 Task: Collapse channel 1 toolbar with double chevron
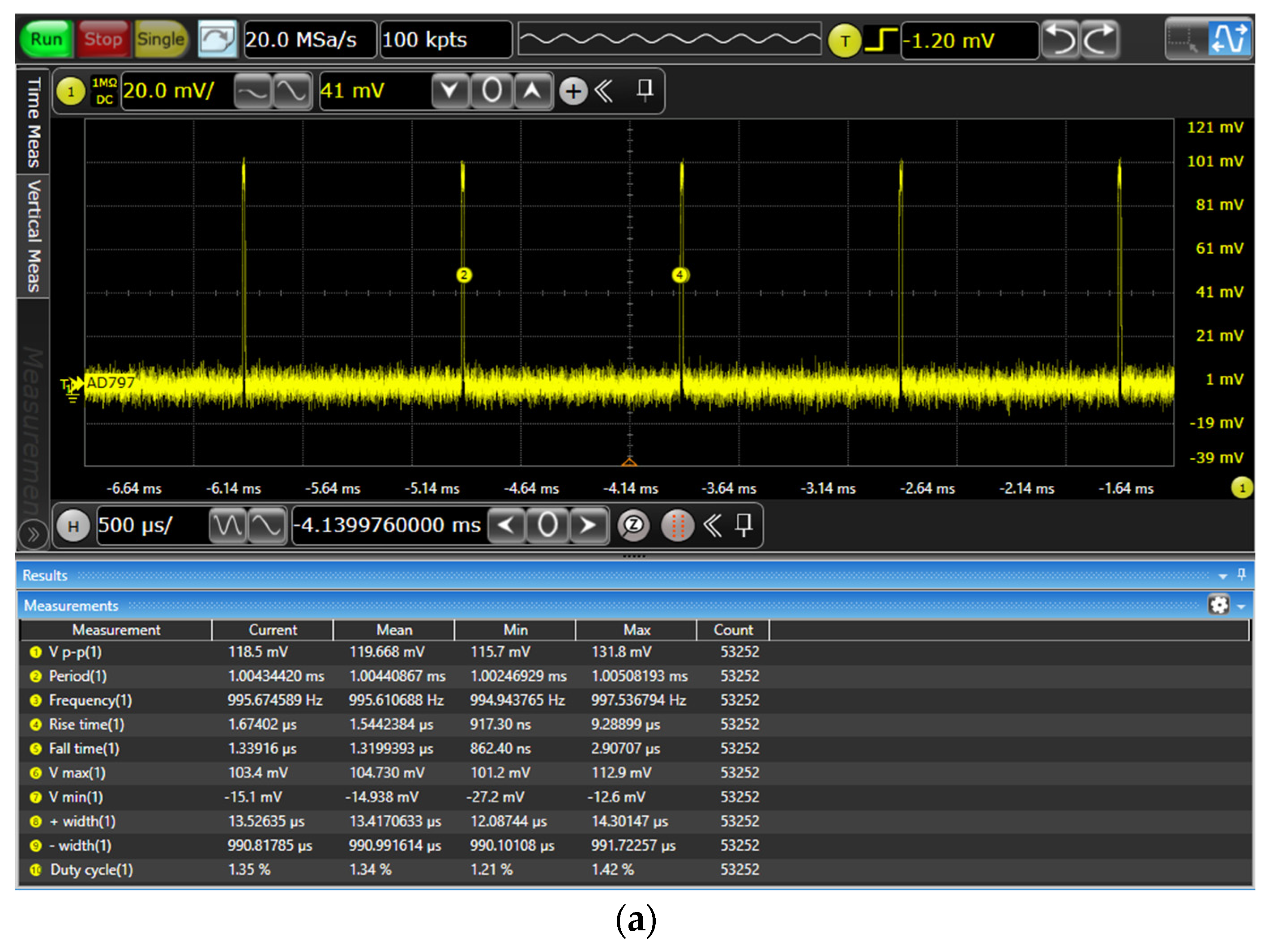pyautogui.click(x=604, y=91)
